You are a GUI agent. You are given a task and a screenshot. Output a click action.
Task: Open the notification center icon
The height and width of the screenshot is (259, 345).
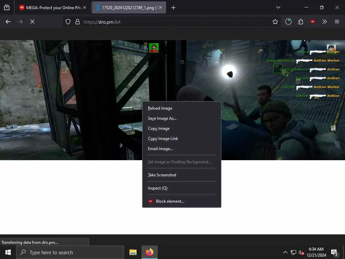[335, 253]
